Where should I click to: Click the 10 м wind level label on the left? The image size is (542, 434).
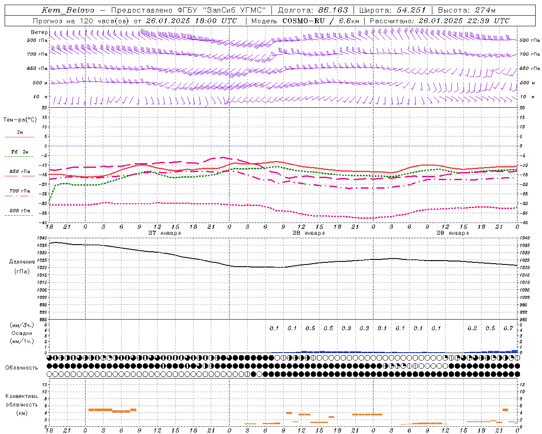tap(40, 97)
